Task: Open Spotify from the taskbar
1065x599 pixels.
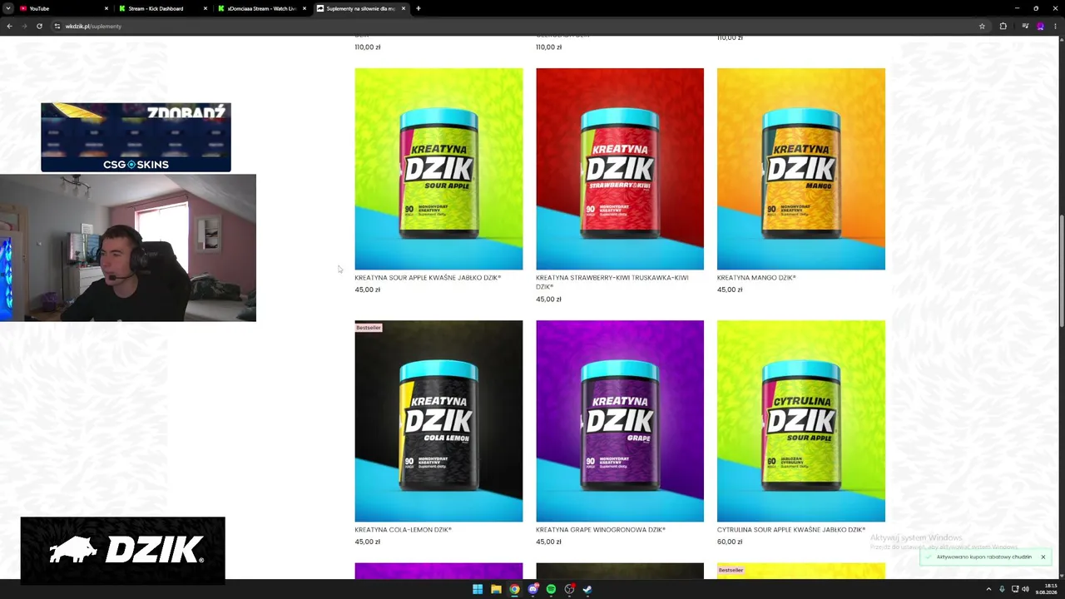Action: tap(551, 589)
